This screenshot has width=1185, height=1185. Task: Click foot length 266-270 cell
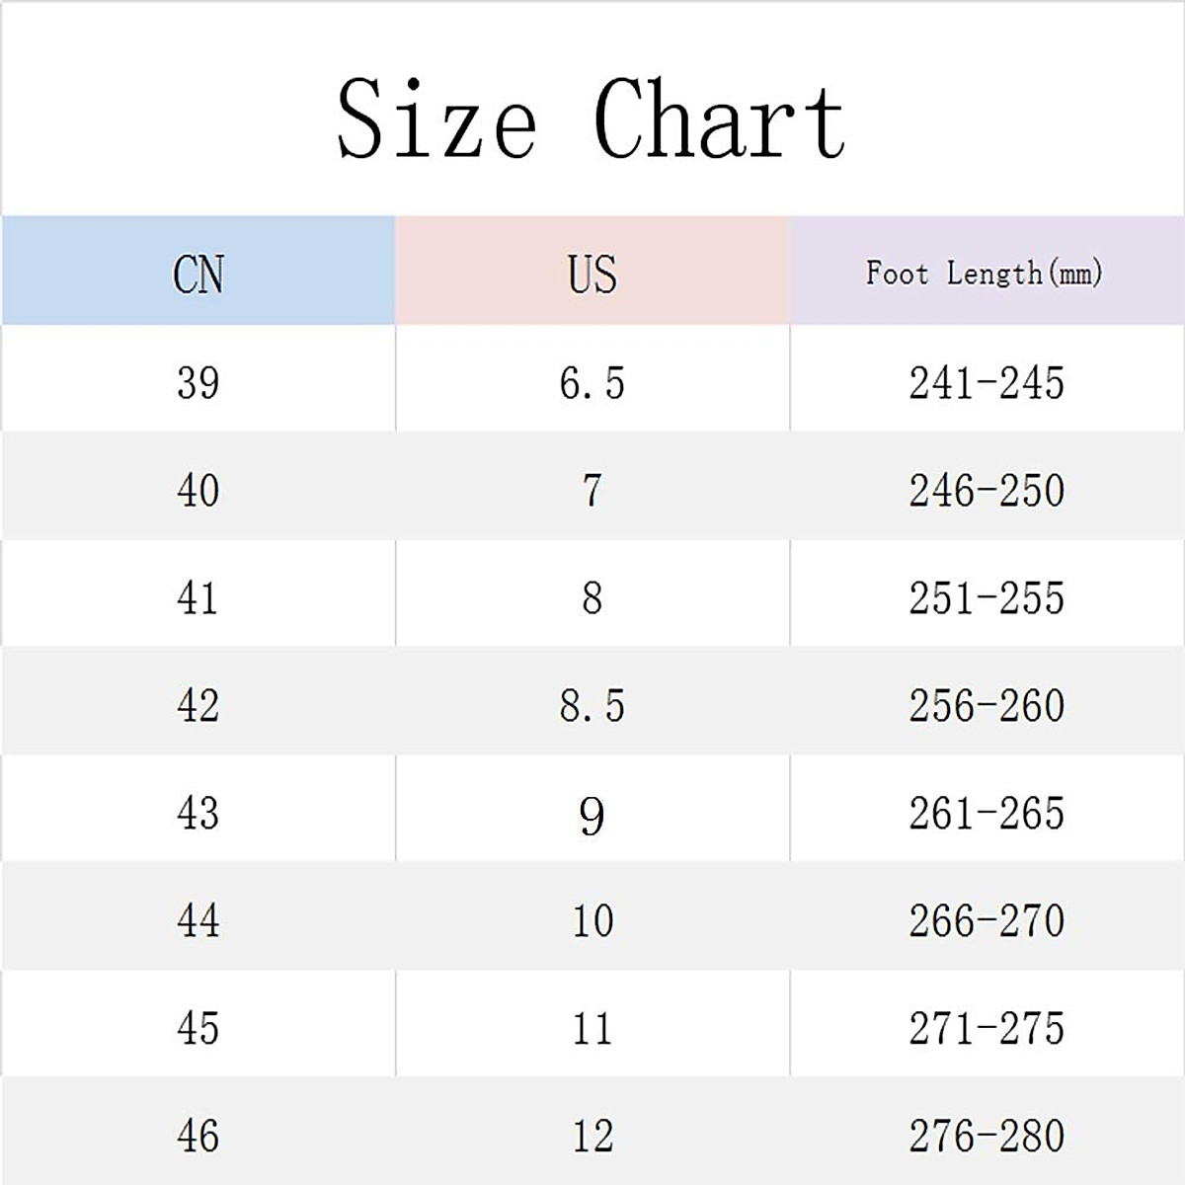point(987,920)
